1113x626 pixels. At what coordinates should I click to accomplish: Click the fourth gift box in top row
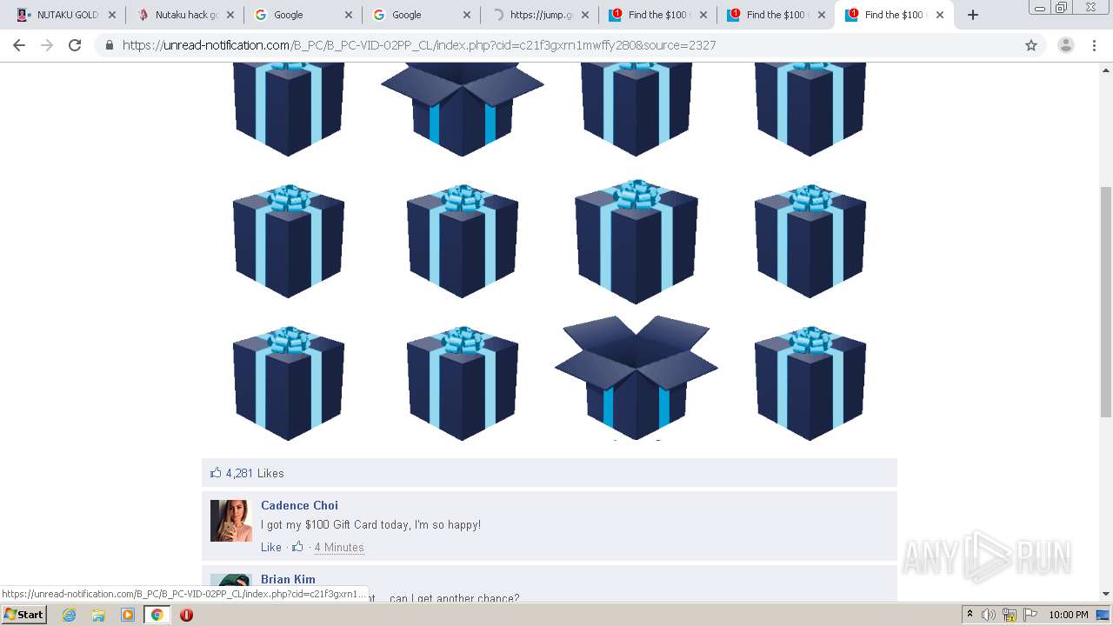(x=810, y=108)
